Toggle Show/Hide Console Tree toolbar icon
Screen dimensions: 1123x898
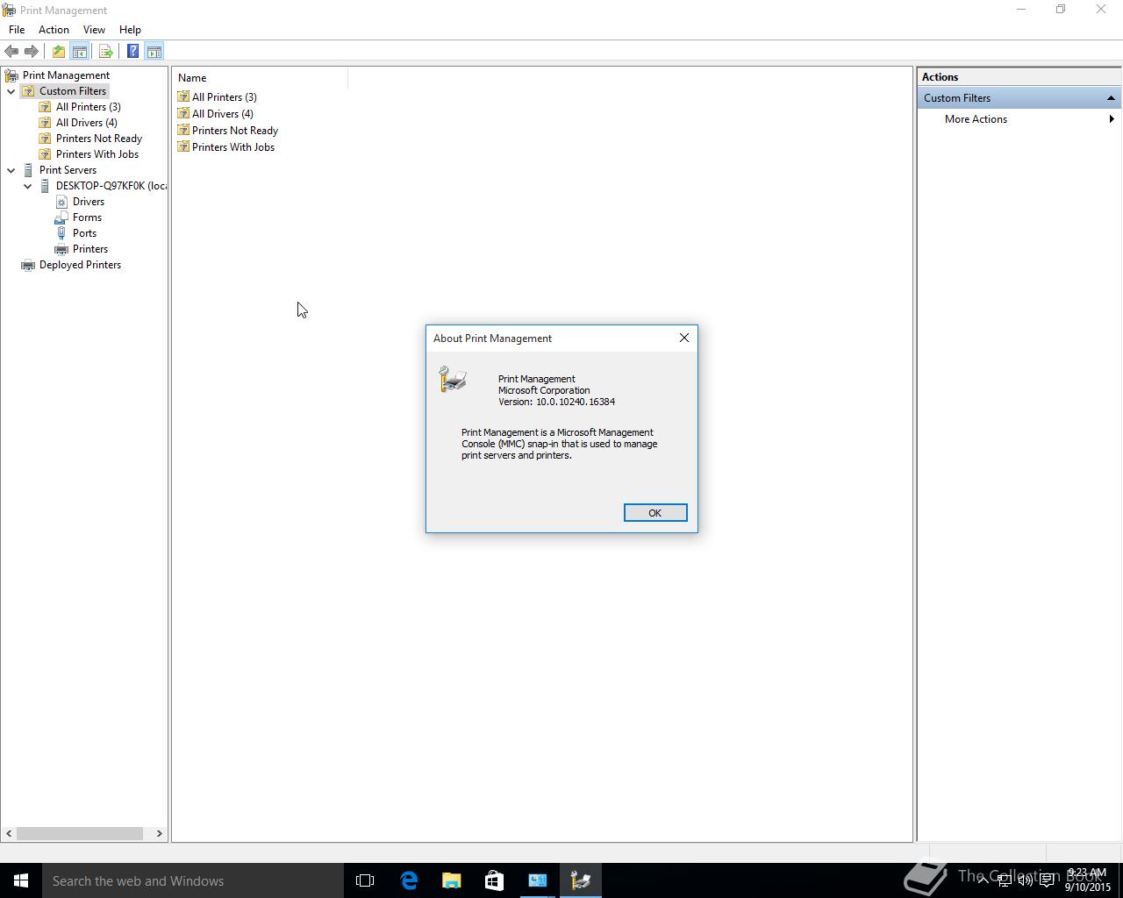(79, 52)
